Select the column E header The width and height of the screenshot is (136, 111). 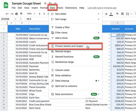pos(118,23)
